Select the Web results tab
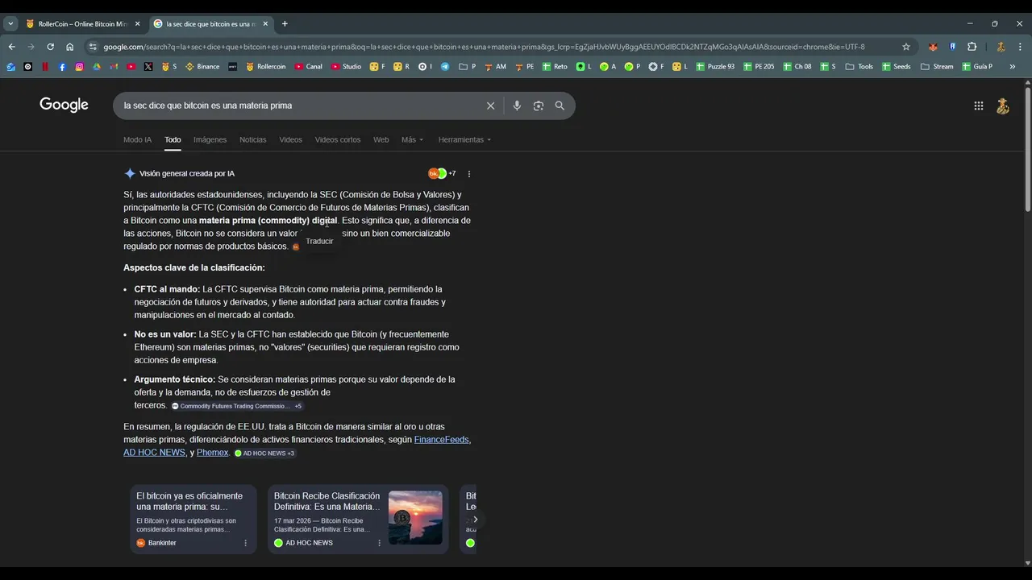 pyautogui.click(x=381, y=139)
